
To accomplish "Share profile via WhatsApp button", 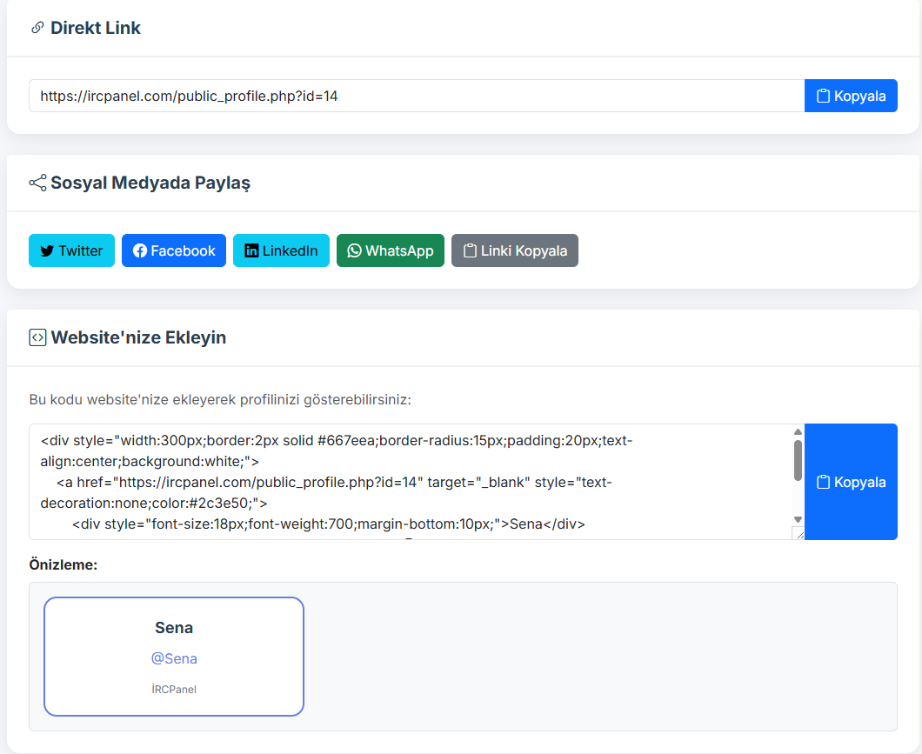I will coord(391,250).
